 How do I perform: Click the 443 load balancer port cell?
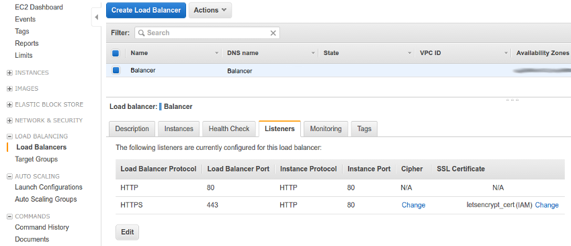[x=212, y=205]
